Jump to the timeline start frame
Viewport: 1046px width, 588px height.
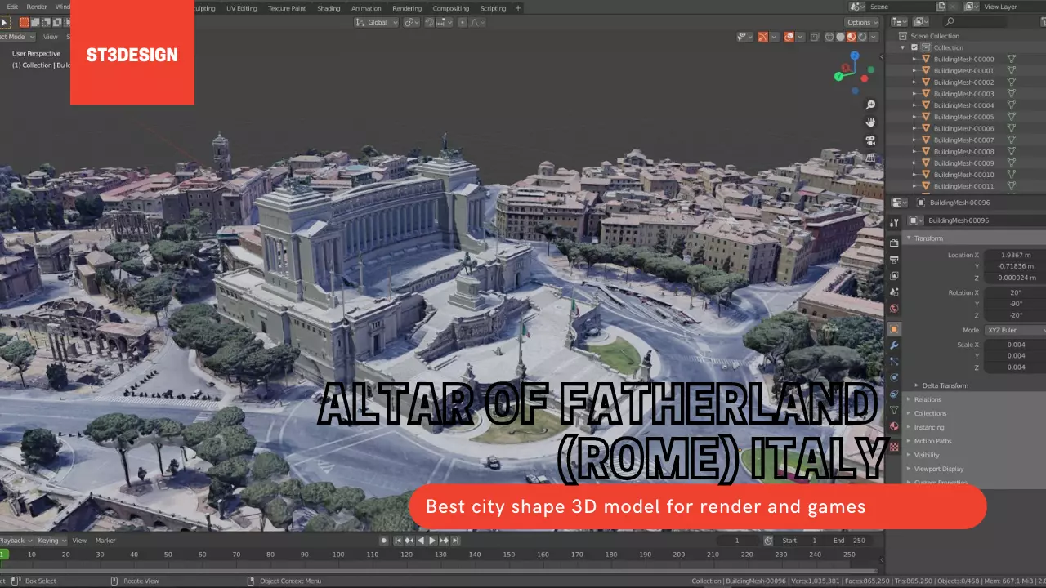coord(398,541)
